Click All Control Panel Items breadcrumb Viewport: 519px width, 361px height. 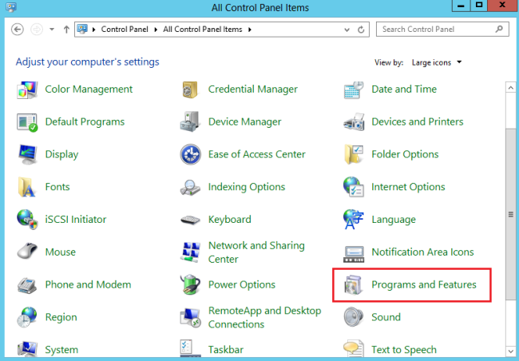coord(204,30)
